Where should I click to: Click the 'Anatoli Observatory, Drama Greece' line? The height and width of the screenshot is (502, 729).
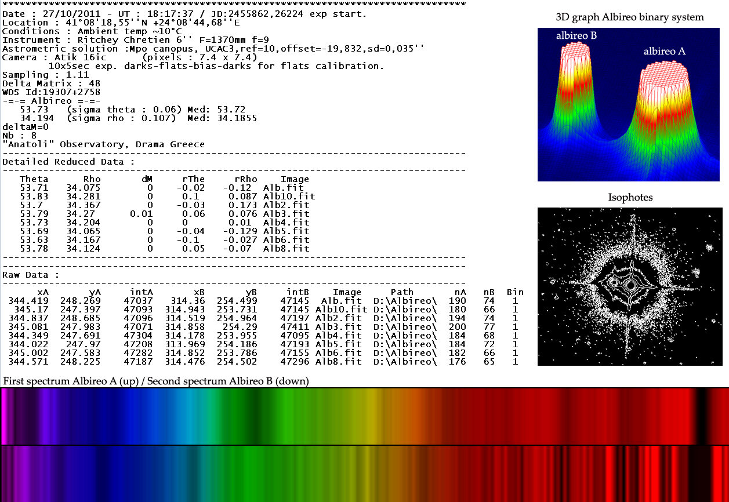(103, 144)
